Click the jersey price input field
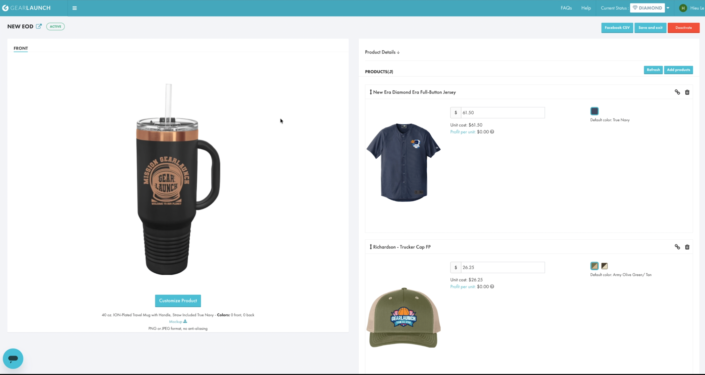Viewport: 705px width, 375px height. [502, 113]
